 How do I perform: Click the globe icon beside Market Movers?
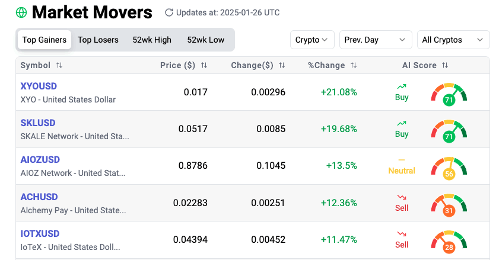21,12
